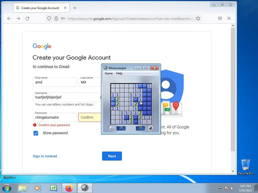Open volume speaker tray icon
Screen dimensions: 258x193
(x=233, y=188)
